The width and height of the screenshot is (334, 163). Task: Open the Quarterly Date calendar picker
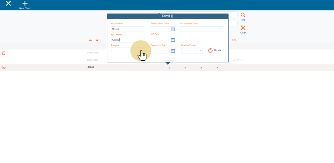173,51
